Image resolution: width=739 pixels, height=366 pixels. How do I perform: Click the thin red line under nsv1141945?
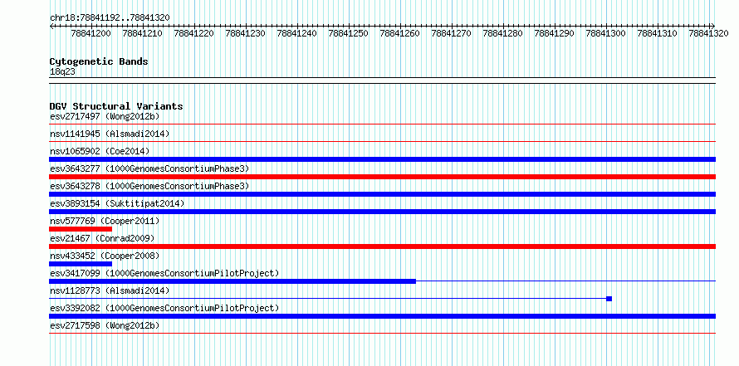pyautogui.click(x=382, y=142)
